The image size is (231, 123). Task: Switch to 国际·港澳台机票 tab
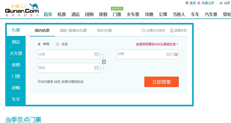click(x=73, y=30)
